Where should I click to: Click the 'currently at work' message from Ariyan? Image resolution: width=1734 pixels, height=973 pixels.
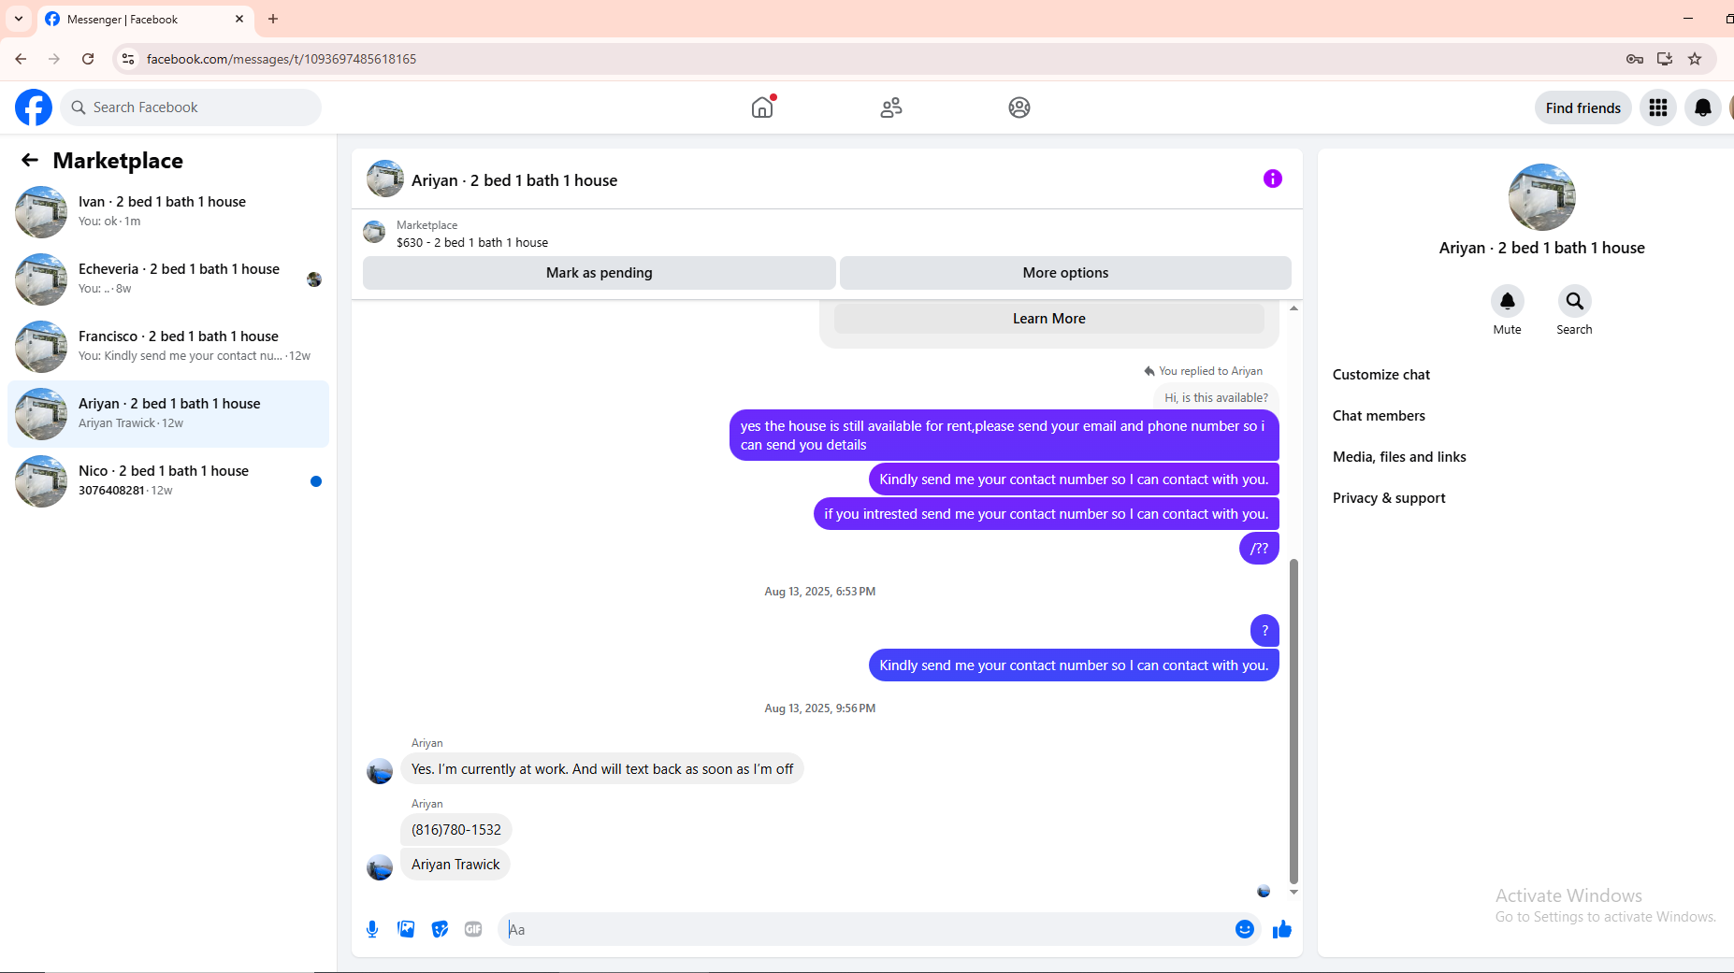coord(602,769)
